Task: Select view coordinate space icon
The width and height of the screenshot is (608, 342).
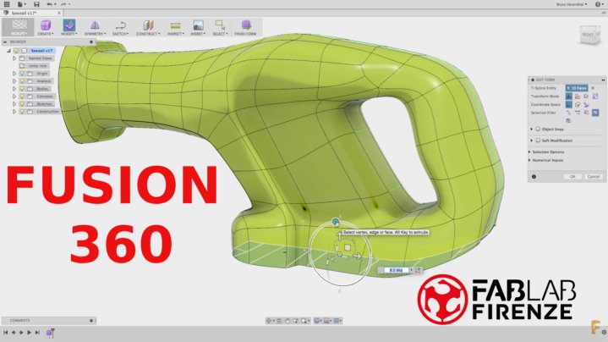Action: [578, 105]
